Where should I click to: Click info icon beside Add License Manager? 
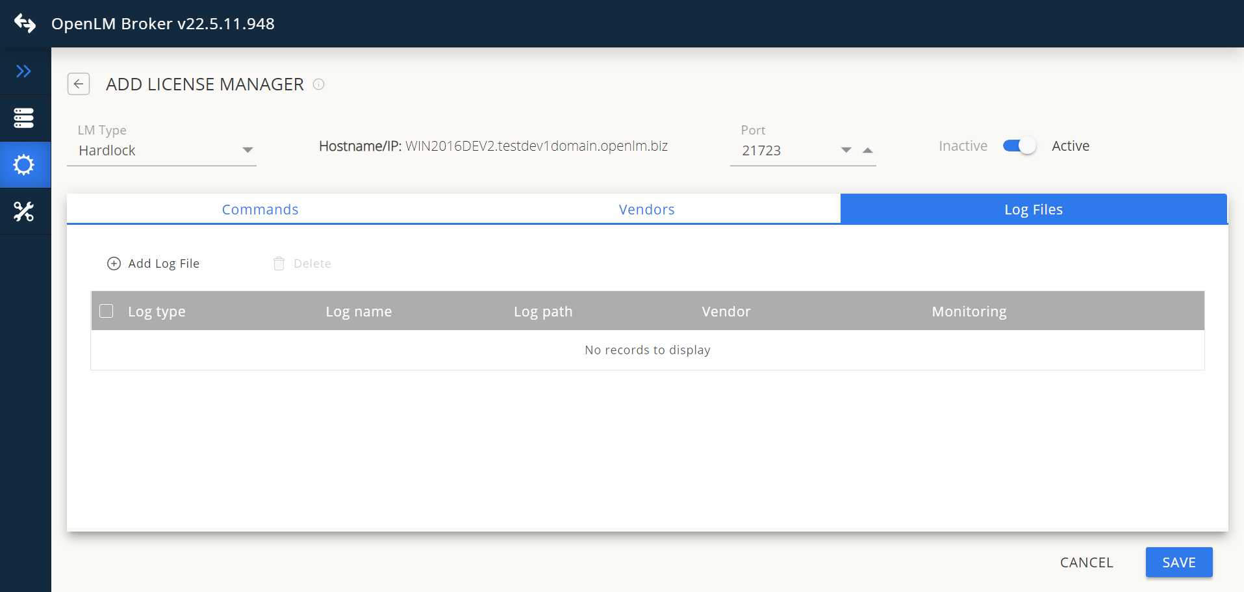point(318,84)
